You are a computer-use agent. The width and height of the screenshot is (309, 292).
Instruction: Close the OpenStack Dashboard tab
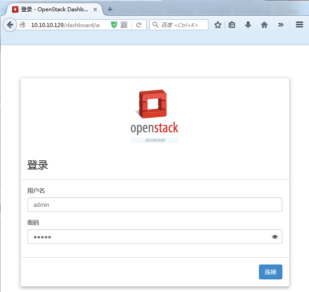pyautogui.click(x=95, y=9)
